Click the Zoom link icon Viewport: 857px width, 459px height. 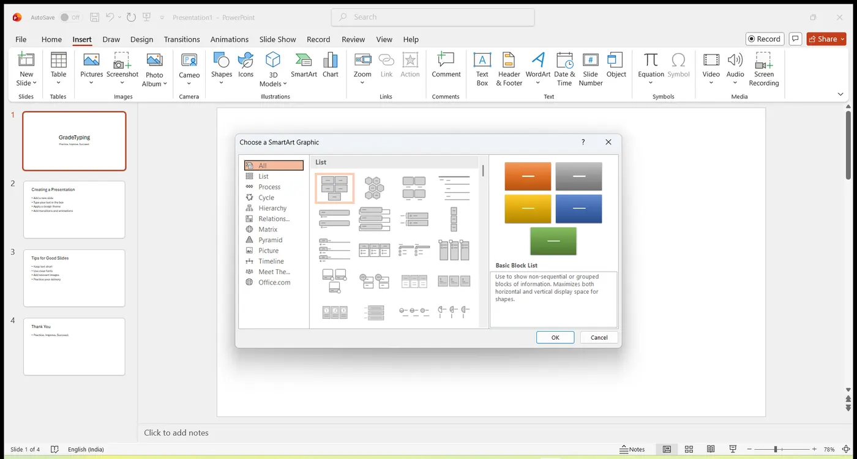click(x=362, y=60)
